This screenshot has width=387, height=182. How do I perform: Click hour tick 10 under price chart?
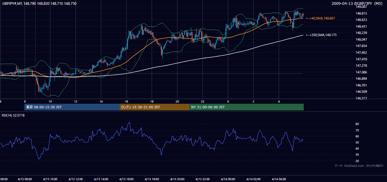coord(50,101)
